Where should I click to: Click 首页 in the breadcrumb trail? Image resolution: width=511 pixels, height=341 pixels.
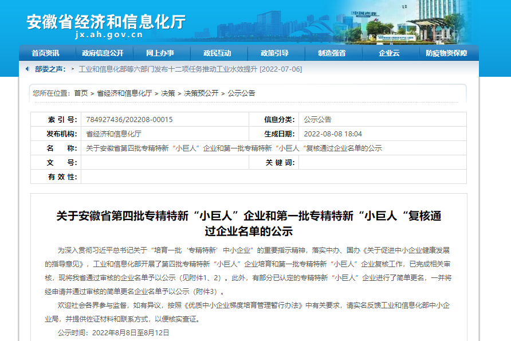click(x=81, y=93)
